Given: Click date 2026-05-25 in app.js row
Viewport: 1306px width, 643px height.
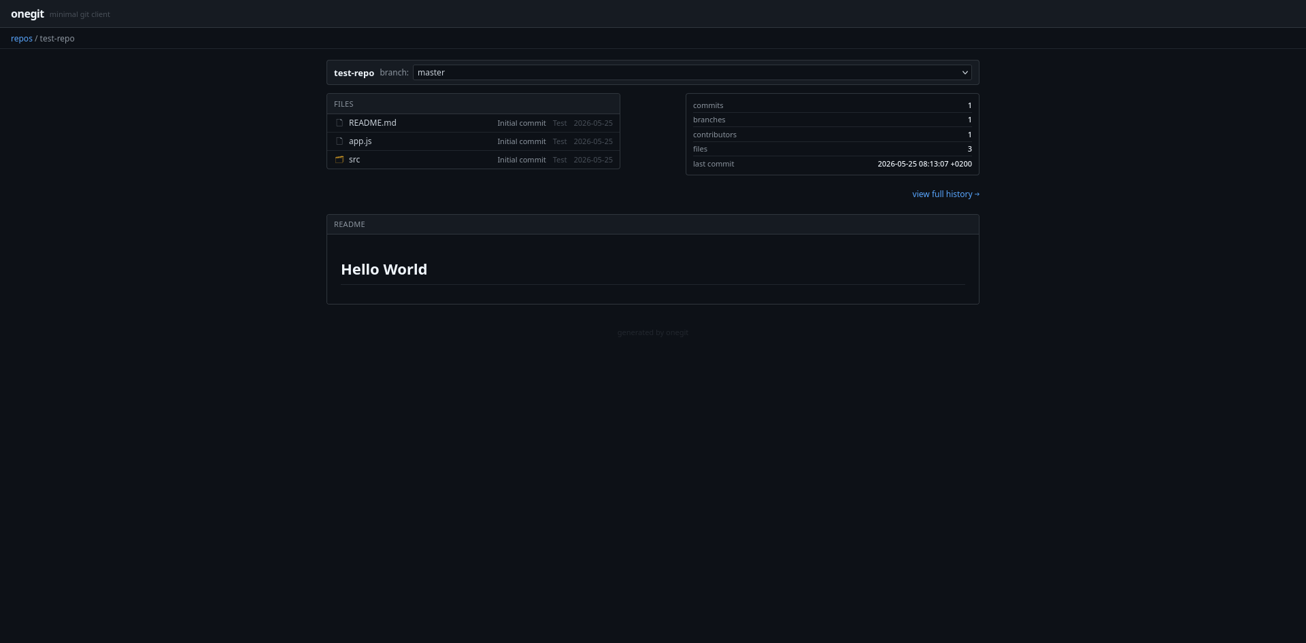Looking at the screenshot, I should point(593,141).
